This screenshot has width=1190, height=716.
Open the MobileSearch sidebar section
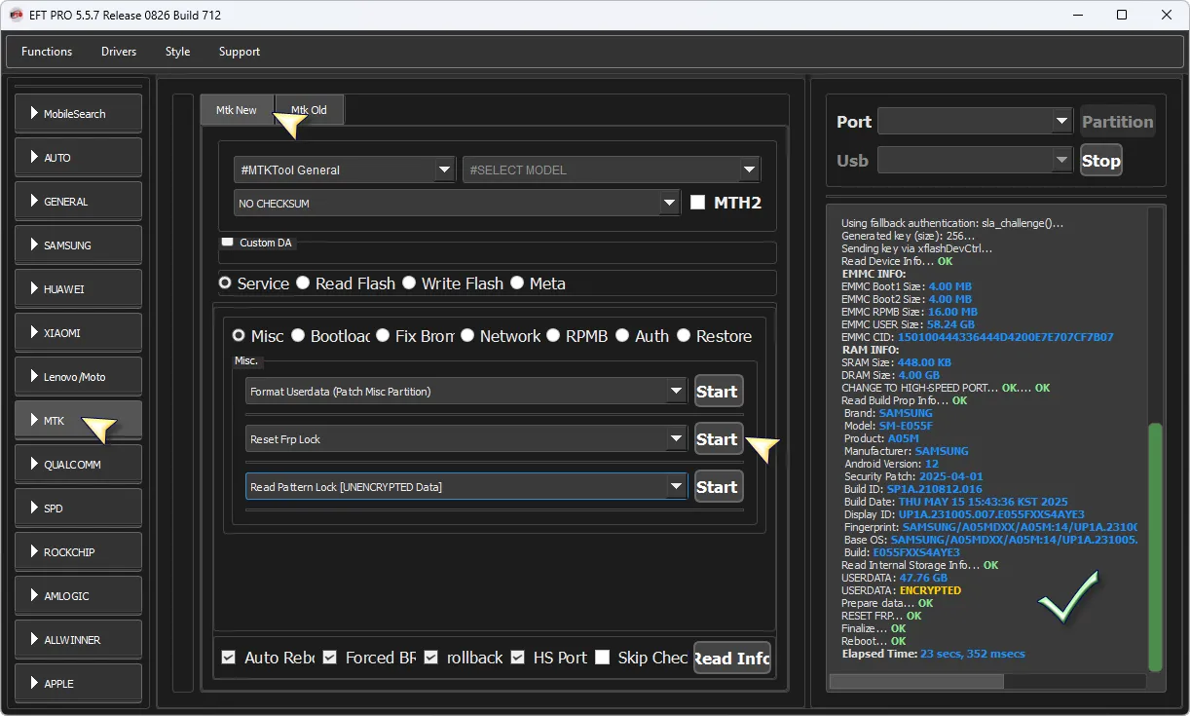[78, 114]
